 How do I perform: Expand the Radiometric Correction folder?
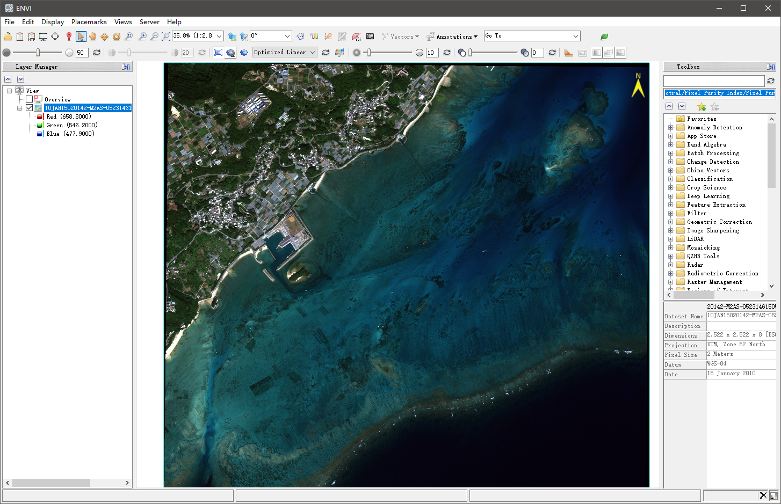coord(670,274)
